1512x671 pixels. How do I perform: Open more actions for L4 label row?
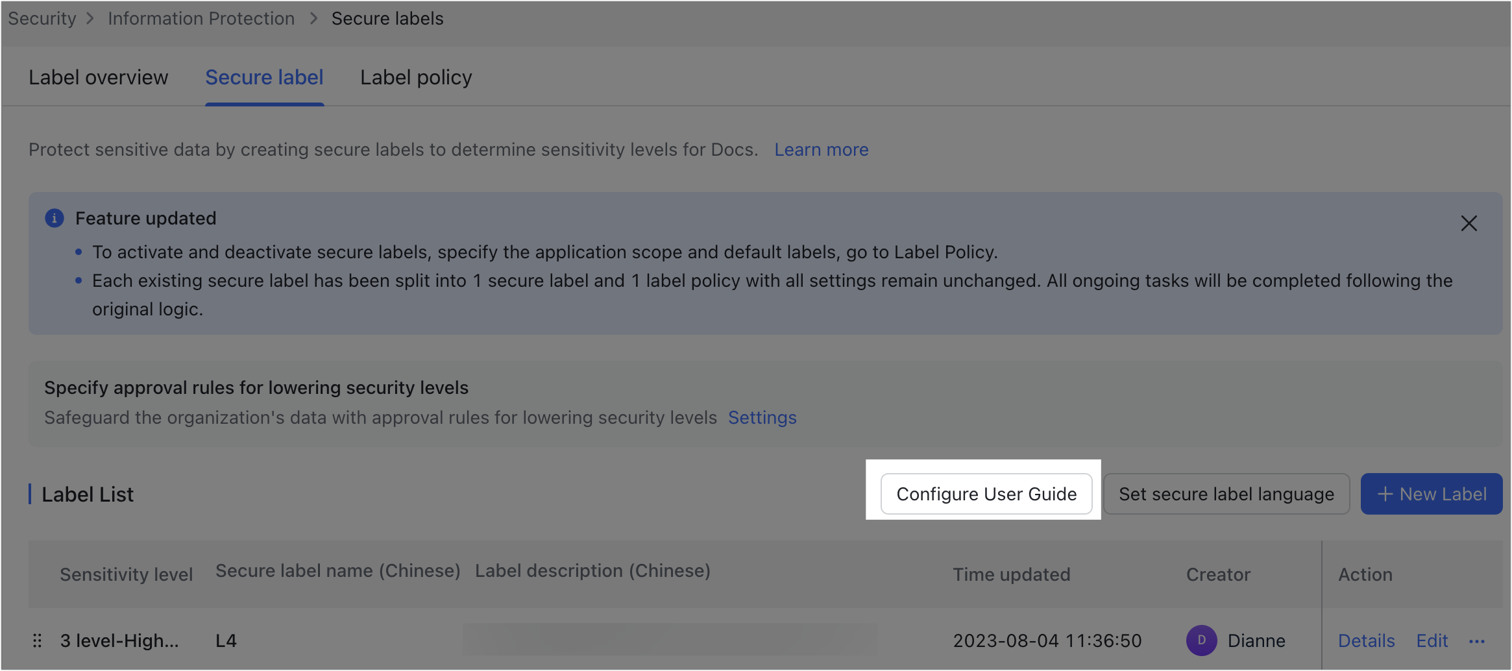point(1478,640)
